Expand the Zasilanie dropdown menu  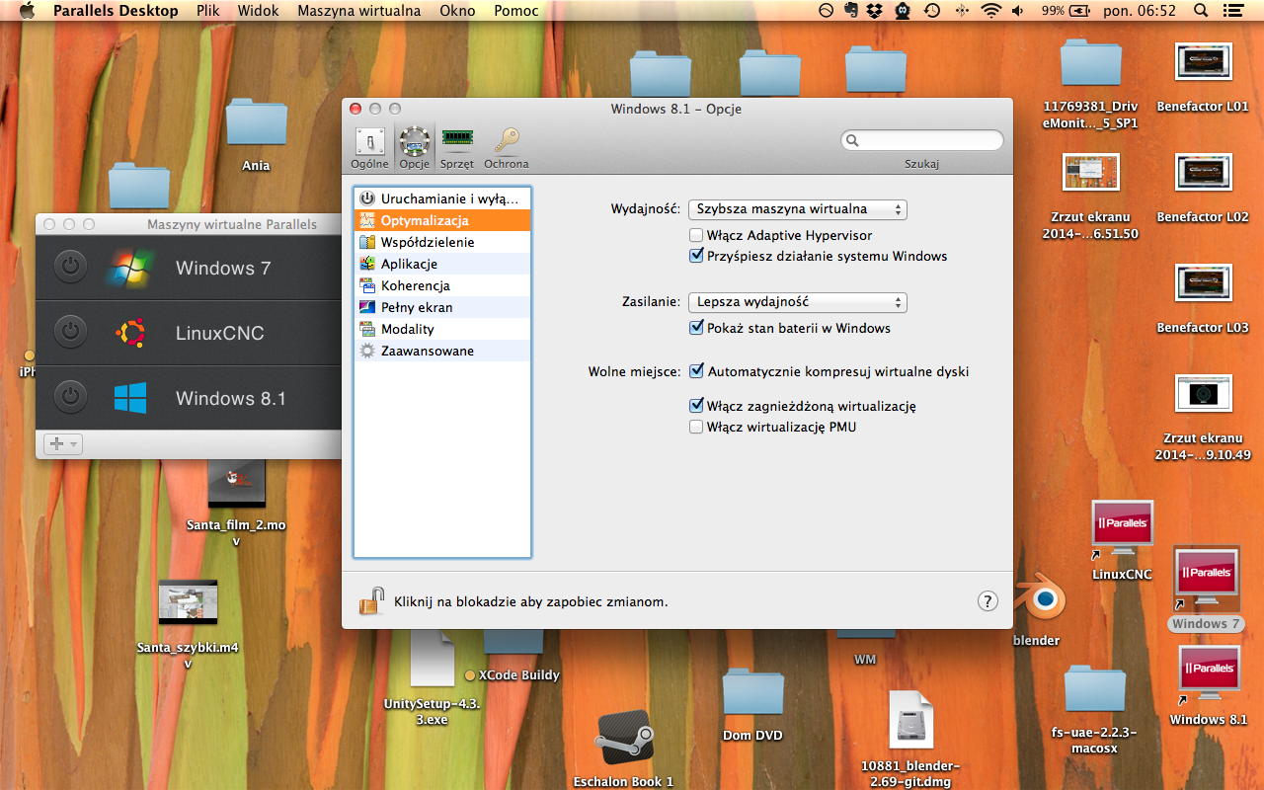click(x=797, y=302)
